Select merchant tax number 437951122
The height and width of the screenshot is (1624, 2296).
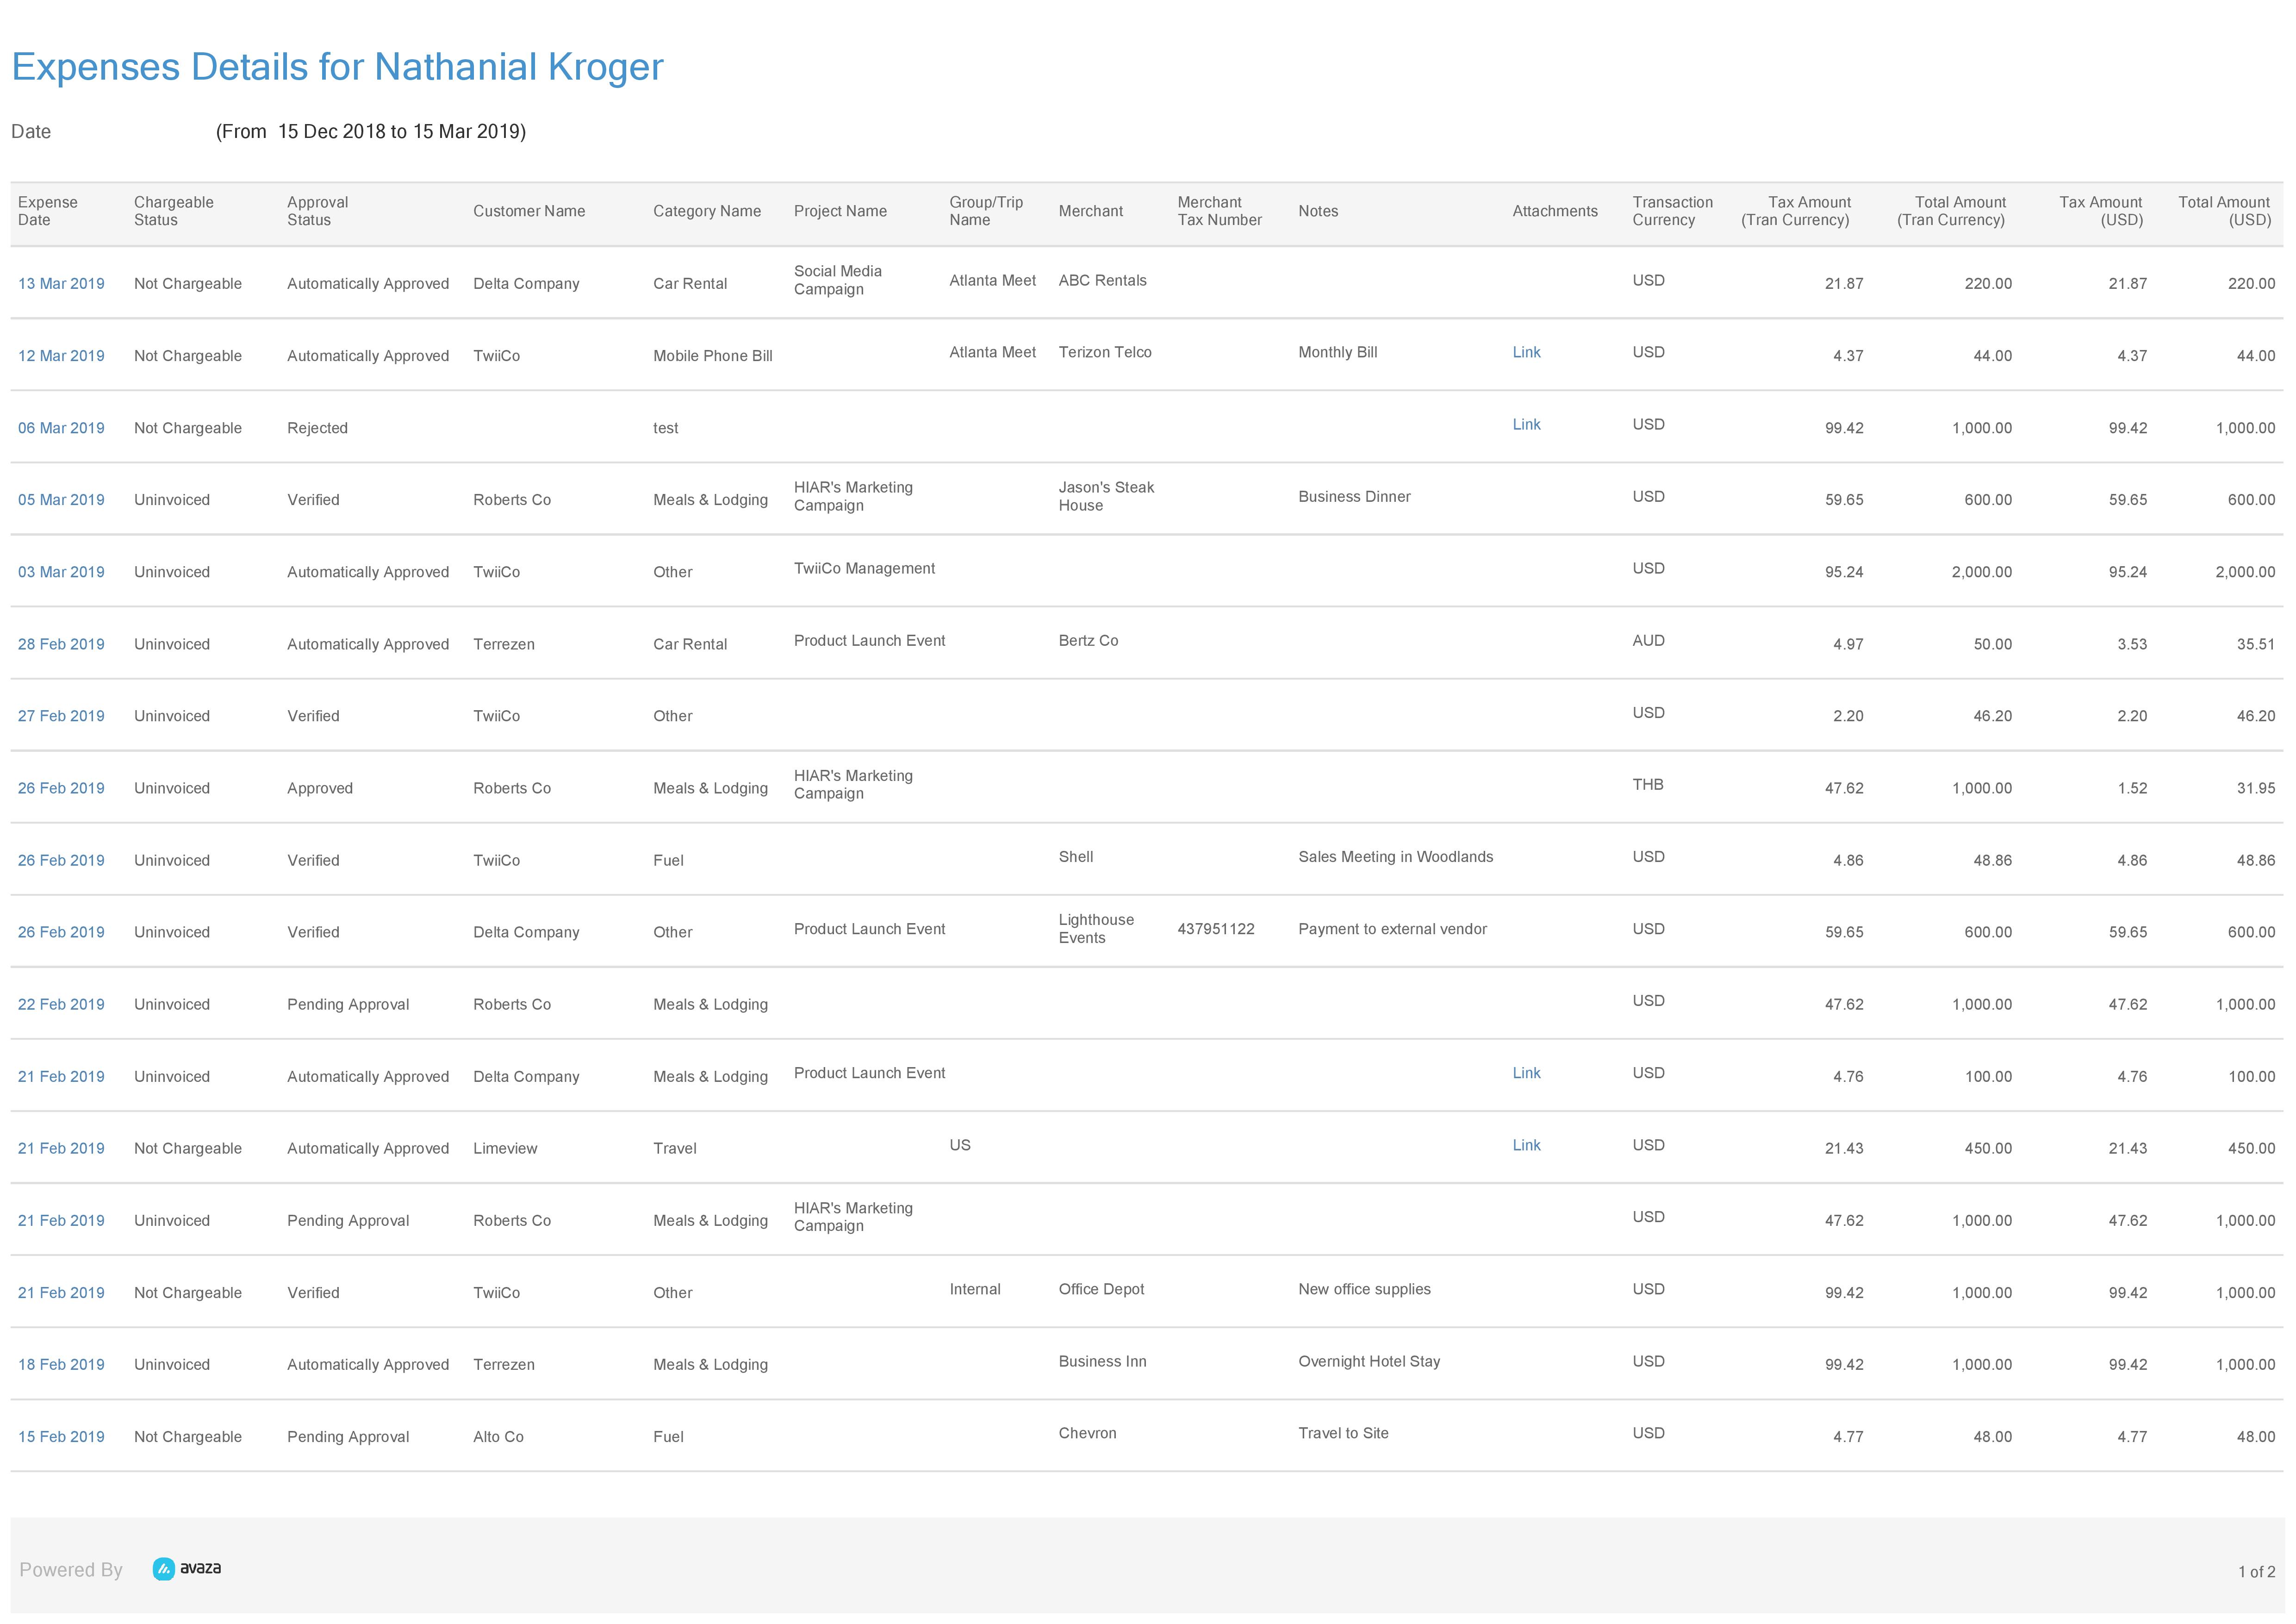click(x=1215, y=929)
